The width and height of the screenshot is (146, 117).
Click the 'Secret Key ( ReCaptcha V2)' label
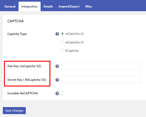pos(27,80)
